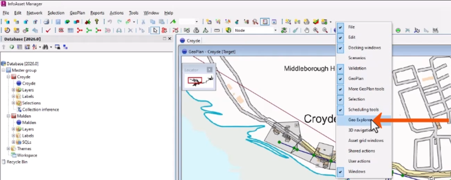
Task: Click the Zoom in magnifier icon
Action: click(316, 30)
